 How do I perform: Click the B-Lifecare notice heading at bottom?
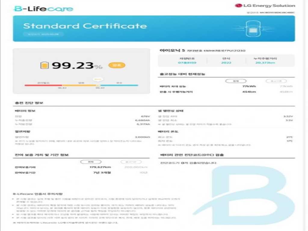coord(38,194)
